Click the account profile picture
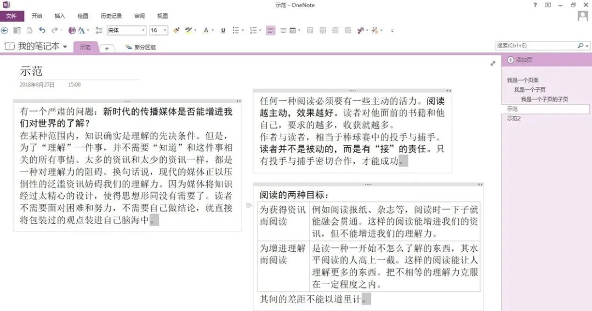 pos(583,16)
